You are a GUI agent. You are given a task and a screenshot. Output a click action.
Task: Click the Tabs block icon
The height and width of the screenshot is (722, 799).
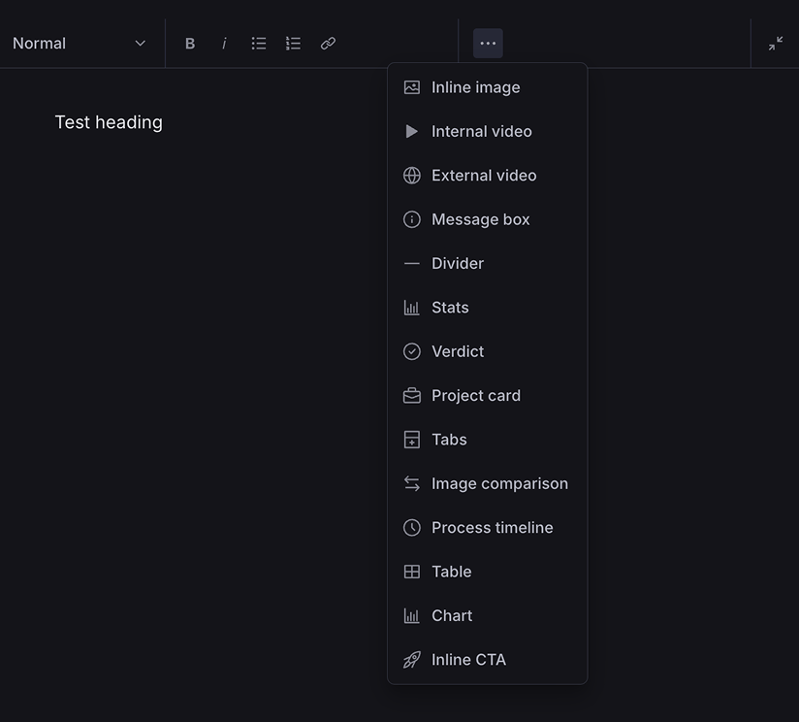pos(412,440)
